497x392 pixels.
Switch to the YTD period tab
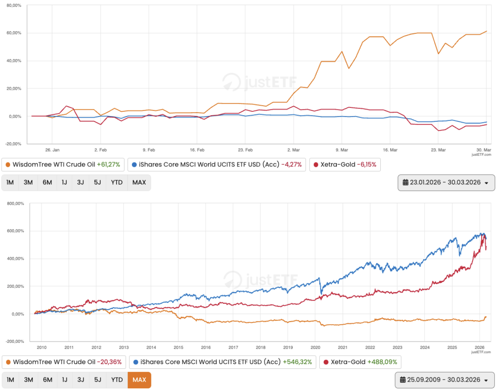click(116, 182)
